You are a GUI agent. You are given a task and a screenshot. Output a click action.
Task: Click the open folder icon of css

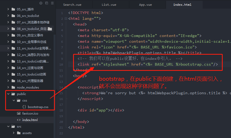tap(19, 101)
